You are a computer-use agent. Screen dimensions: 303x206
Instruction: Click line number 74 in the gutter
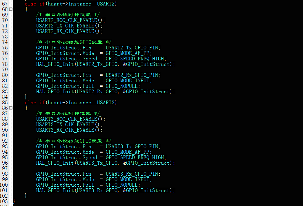[5, 42]
